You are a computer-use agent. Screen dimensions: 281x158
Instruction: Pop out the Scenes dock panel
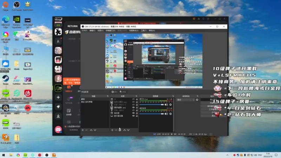[107, 96]
